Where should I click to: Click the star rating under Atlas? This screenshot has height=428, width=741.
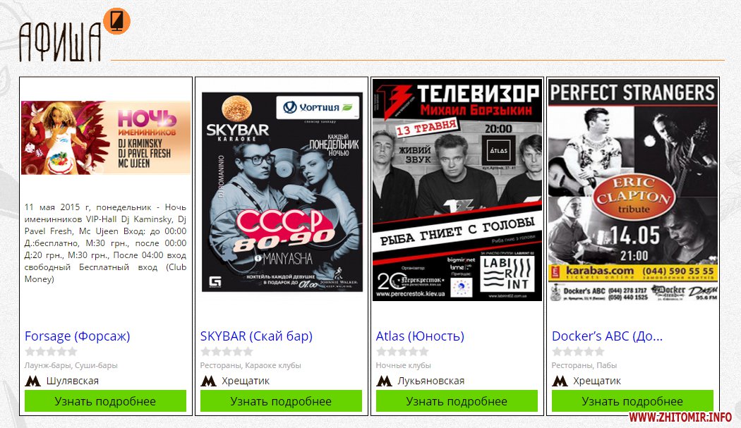pyautogui.click(x=403, y=351)
